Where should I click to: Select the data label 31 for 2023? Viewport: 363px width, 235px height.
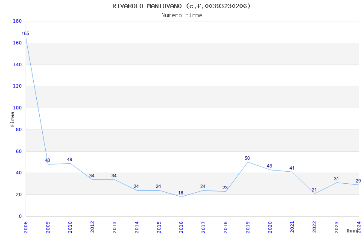pyautogui.click(x=336, y=179)
